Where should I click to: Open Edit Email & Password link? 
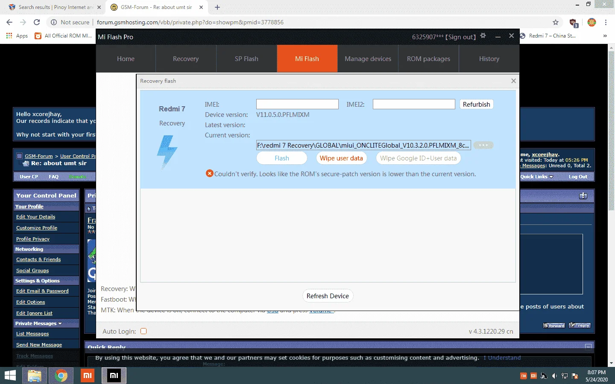coord(42,291)
